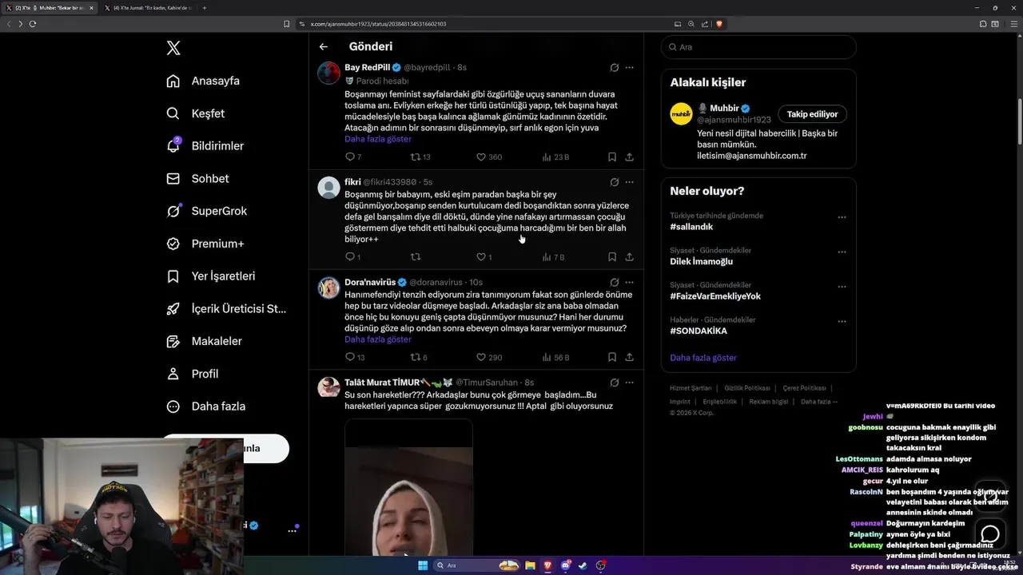Open Grok icon on Bay RedPill reply
Image resolution: width=1023 pixels, height=575 pixels.
tap(614, 68)
